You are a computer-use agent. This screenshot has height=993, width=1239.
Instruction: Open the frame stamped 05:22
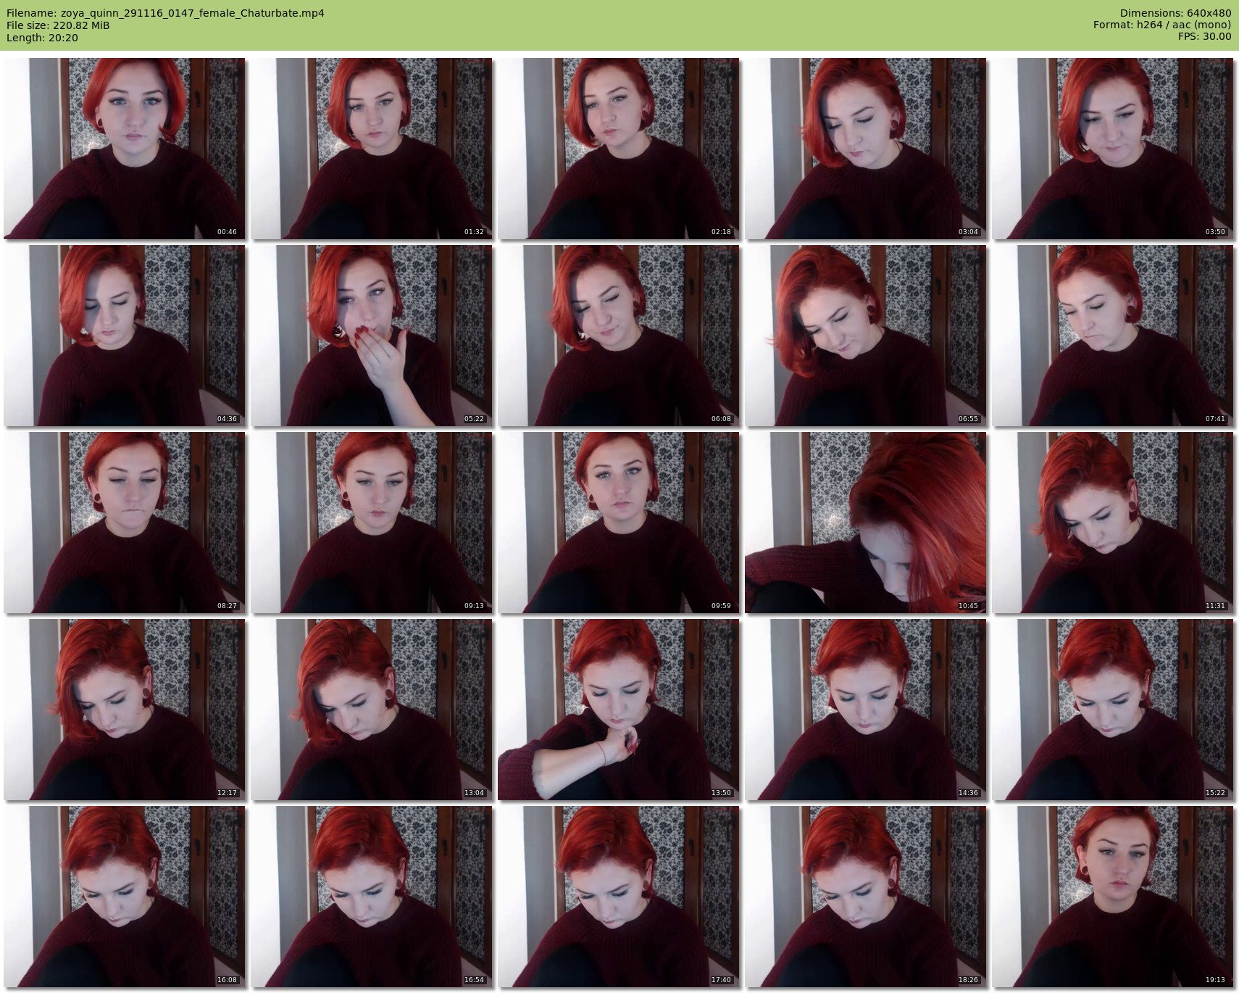(x=372, y=336)
